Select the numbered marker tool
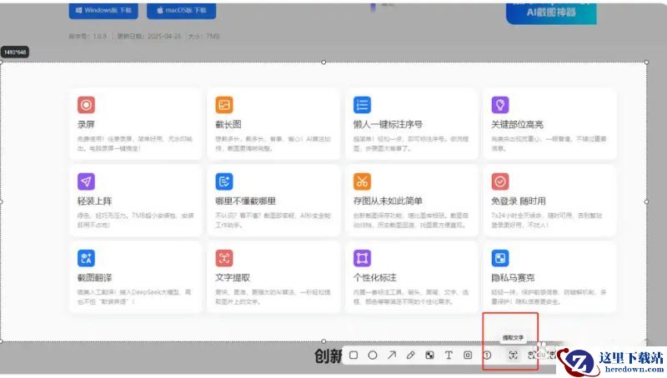The image size is (667, 378). click(487, 355)
